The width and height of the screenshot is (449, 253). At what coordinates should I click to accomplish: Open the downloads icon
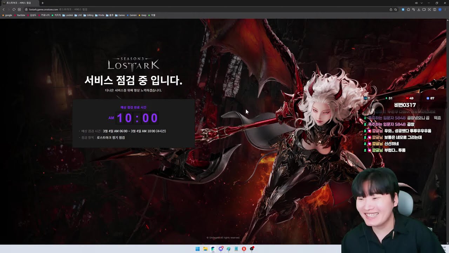click(x=419, y=9)
